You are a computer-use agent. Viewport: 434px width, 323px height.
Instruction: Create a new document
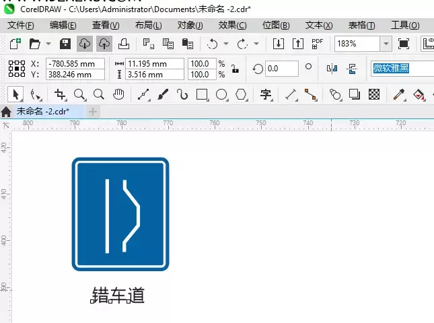click(x=15, y=44)
